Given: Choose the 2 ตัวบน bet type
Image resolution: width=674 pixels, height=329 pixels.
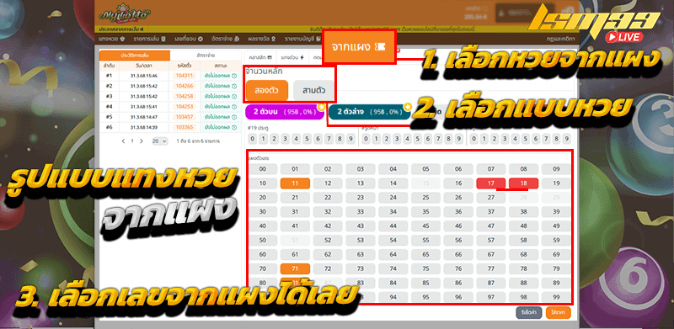Looking at the screenshot, I should [284, 112].
